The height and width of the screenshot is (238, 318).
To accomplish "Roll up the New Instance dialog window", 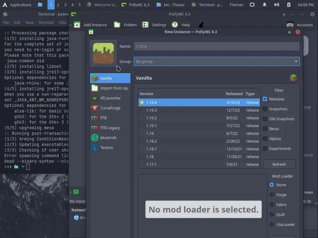I will click(x=289, y=32).
